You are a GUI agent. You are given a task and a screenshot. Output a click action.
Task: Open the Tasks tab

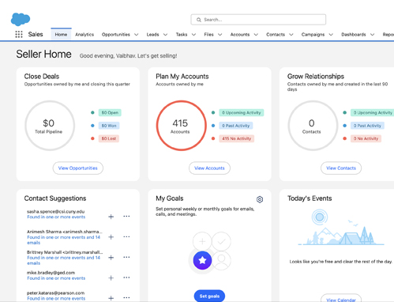pos(182,35)
